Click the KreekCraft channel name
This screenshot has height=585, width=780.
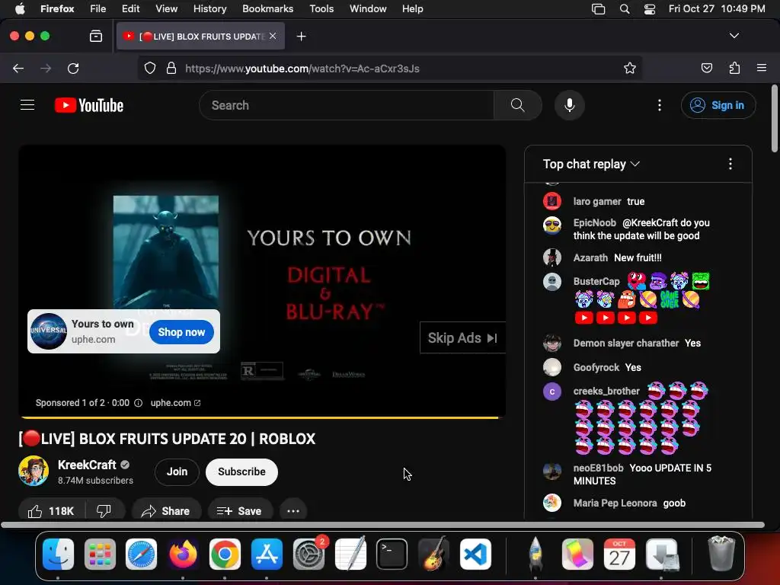87,465
